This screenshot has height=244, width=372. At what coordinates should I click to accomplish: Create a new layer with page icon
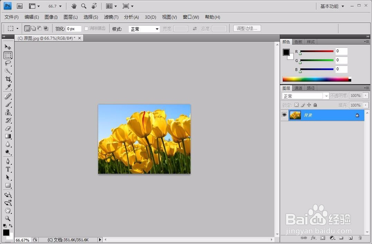[350, 238]
